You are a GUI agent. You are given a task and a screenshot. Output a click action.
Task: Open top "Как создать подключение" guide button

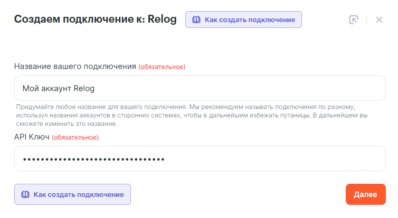coord(243,19)
